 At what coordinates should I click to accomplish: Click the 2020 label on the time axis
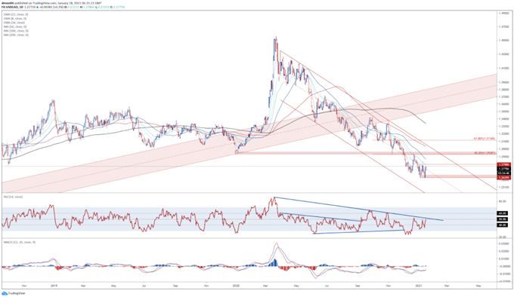[x=236, y=286]
